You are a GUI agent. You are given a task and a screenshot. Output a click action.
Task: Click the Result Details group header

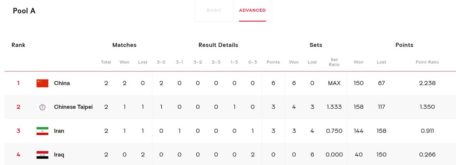[x=218, y=45]
